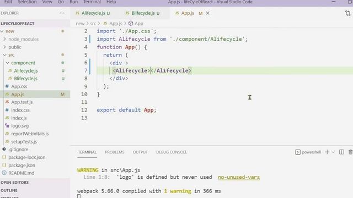Click the App symbol icon in breadcrumb
This screenshot has height=198, width=353.
[131, 23]
